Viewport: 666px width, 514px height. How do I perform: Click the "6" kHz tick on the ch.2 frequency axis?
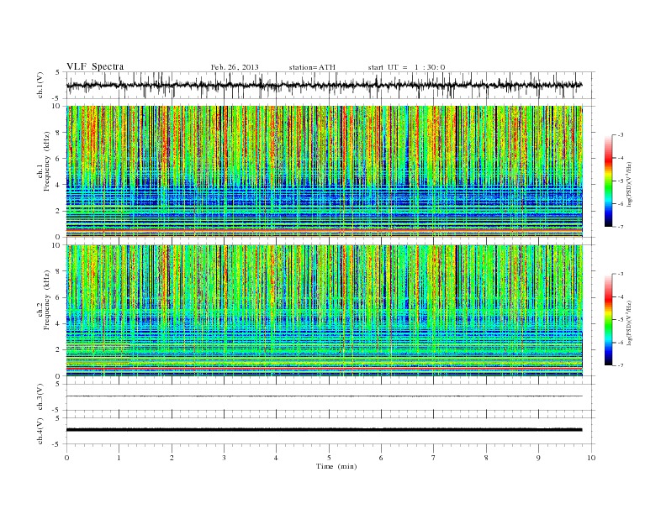pyautogui.click(x=59, y=297)
